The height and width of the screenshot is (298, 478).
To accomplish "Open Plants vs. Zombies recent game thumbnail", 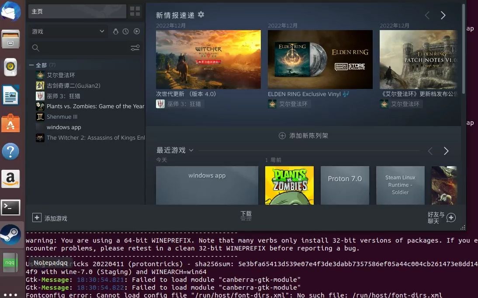I will 289,185.
